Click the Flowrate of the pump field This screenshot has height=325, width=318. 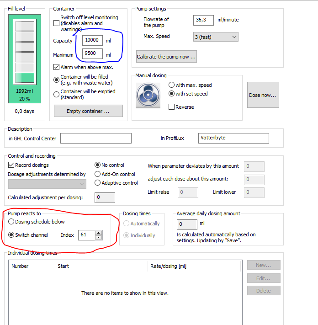(x=203, y=20)
